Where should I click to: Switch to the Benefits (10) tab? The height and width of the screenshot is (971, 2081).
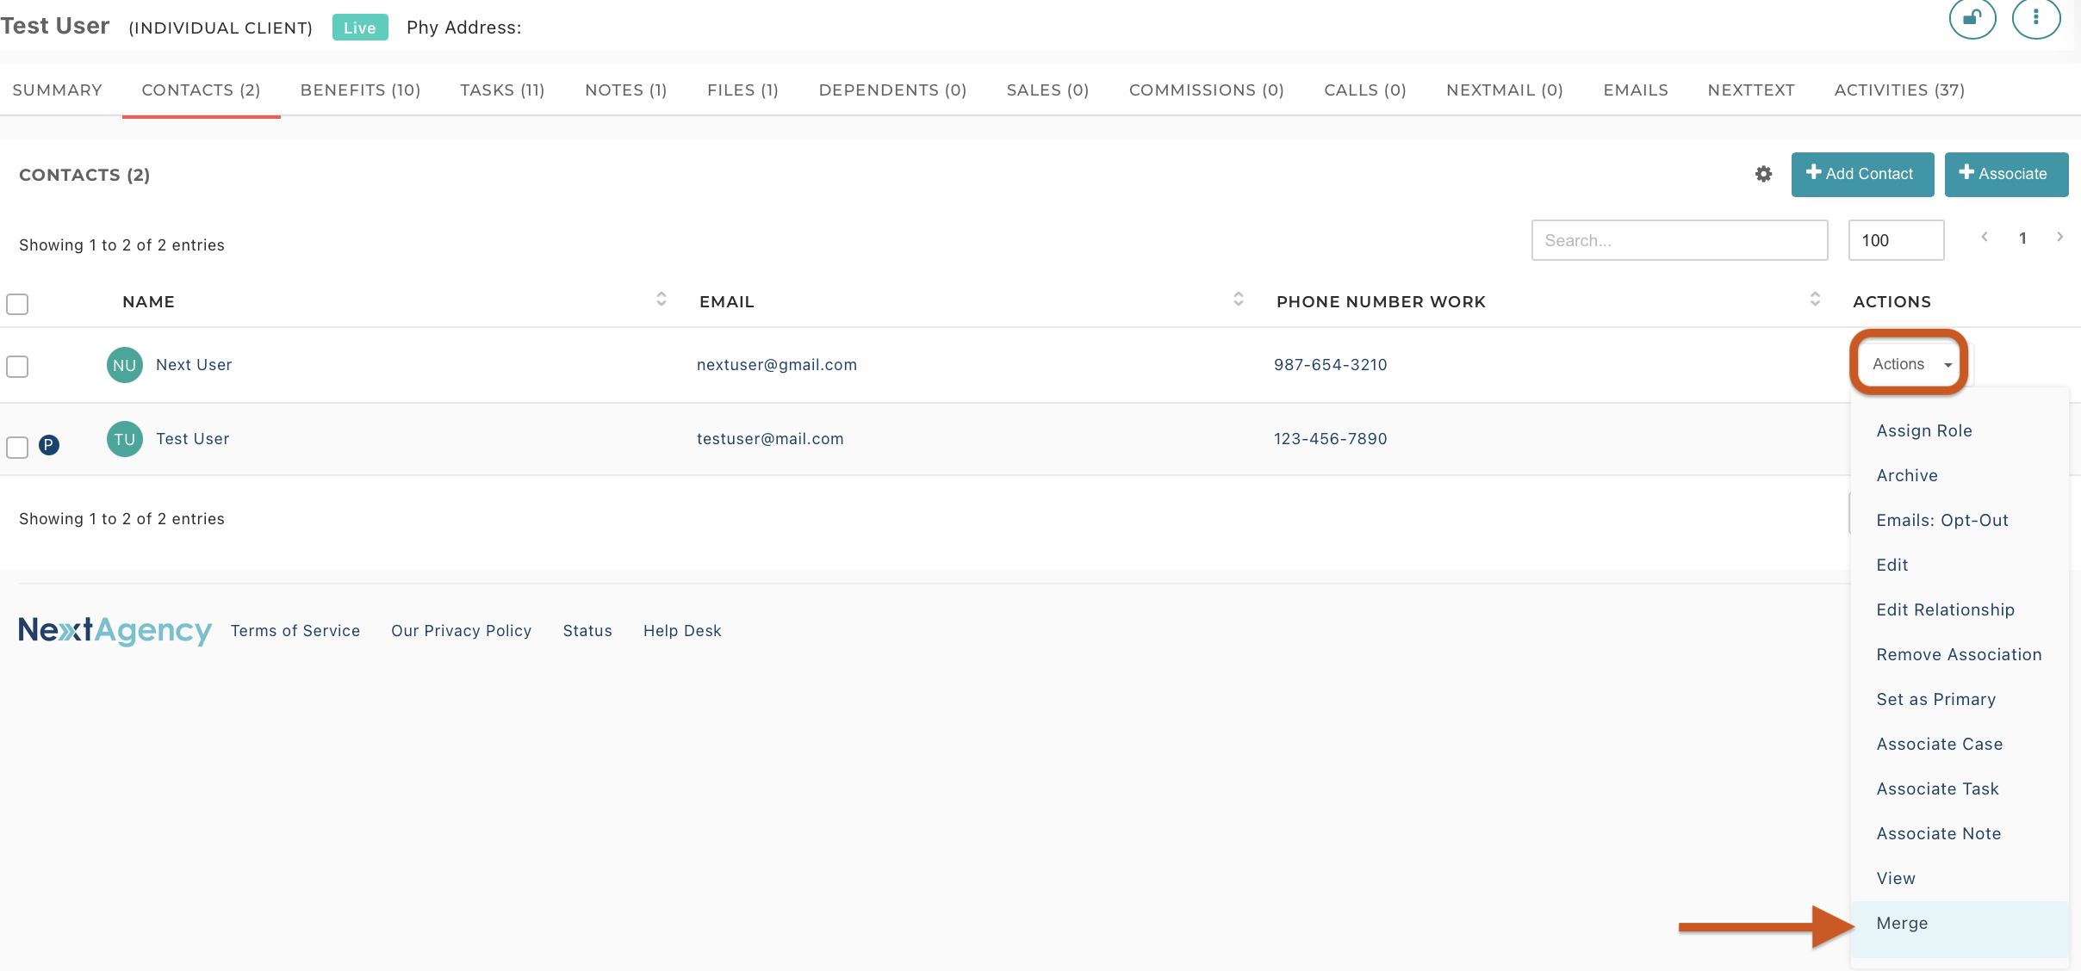coord(360,90)
